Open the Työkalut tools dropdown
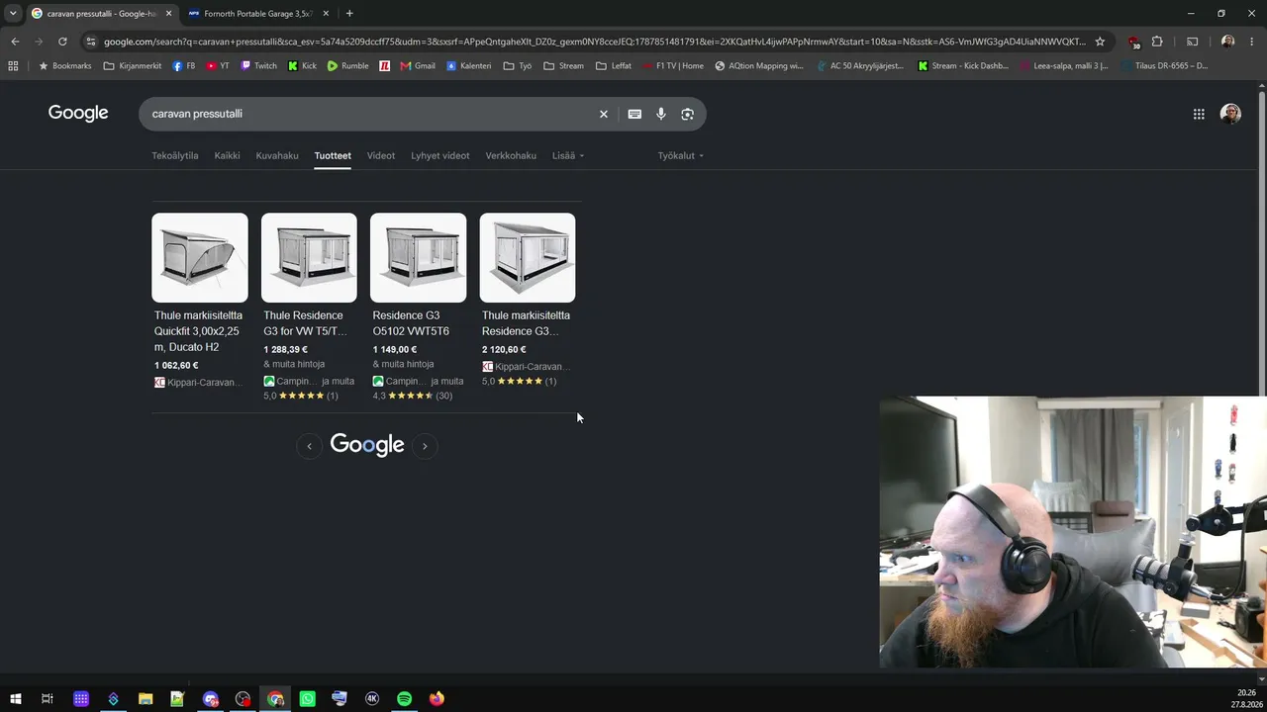The image size is (1267, 712). (681, 155)
